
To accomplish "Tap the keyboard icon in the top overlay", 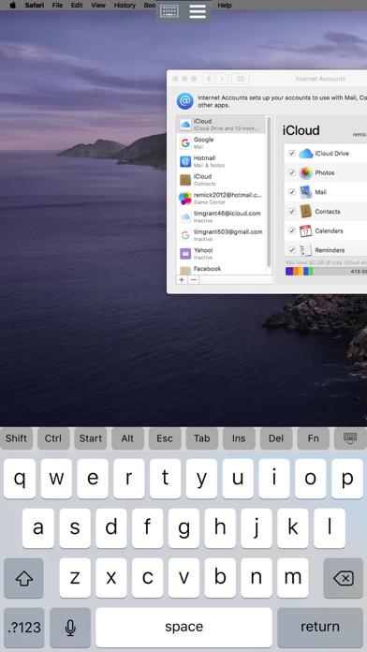I will [169, 11].
